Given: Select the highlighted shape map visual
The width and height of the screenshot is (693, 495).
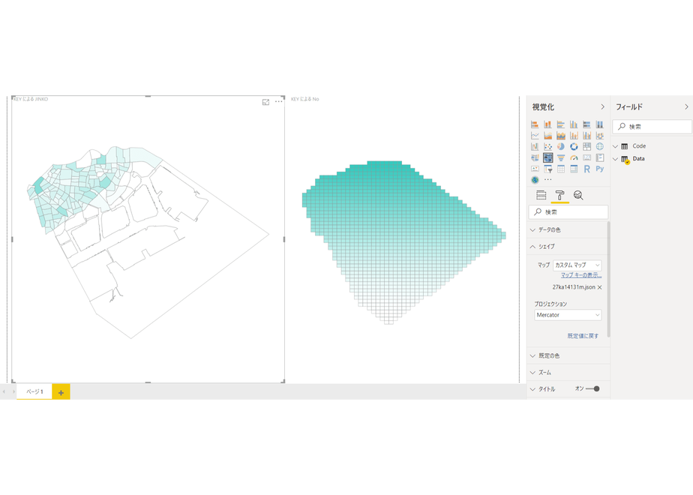Looking at the screenshot, I should click(x=548, y=157).
